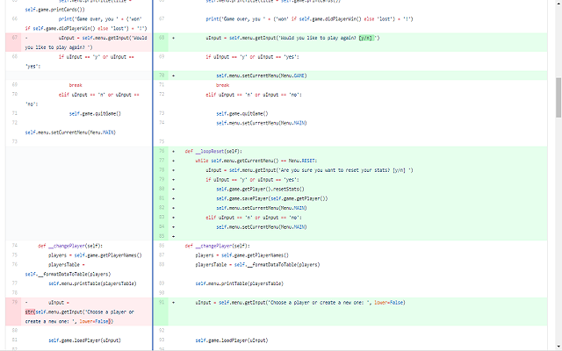Click 'self.game.loadPlayer(uInput)' in right pane
The height and width of the screenshot is (351, 562).
click(x=232, y=340)
